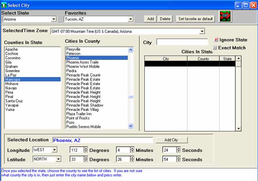Viewport: 258px width, 181px height.
Task: Click the Selected Location text field
Action: (x=102, y=140)
